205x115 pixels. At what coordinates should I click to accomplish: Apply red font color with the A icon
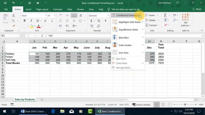38,26
